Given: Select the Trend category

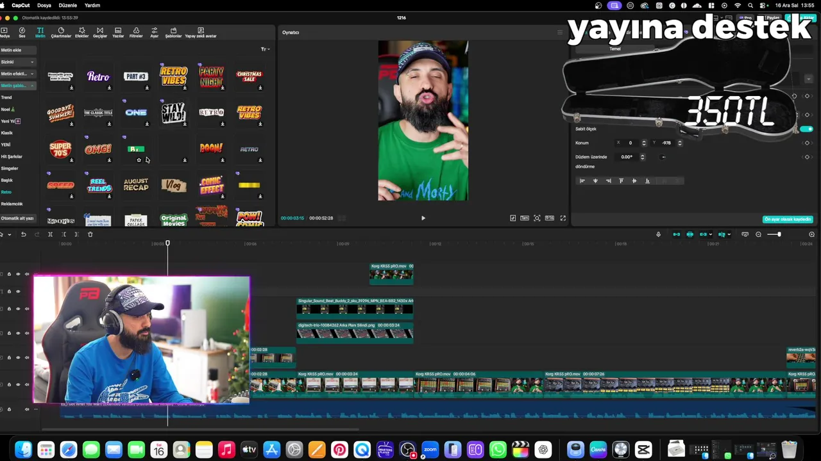Looking at the screenshot, I should click(6, 97).
